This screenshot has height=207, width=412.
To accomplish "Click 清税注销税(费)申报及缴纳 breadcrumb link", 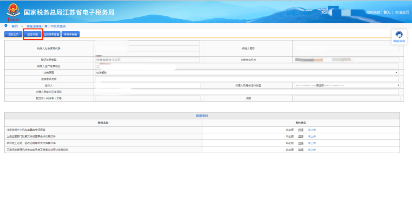I will point(46,26).
